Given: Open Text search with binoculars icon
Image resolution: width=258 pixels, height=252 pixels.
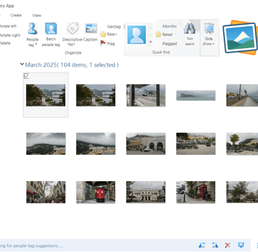Looking at the screenshot, I should (190, 34).
